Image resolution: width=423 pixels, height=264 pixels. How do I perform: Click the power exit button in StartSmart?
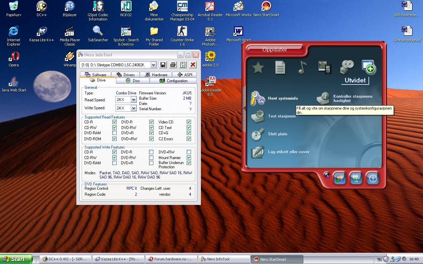click(x=372, y=178)
